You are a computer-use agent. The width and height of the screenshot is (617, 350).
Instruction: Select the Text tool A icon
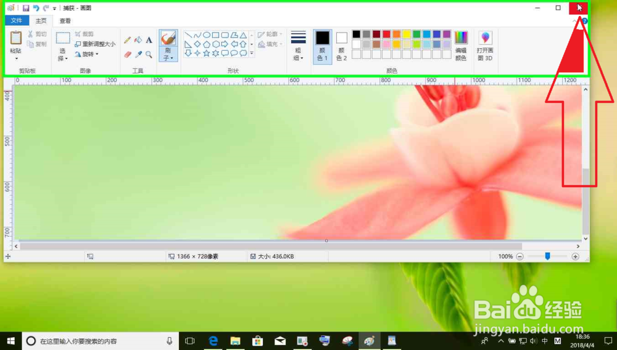coord(149,40)
